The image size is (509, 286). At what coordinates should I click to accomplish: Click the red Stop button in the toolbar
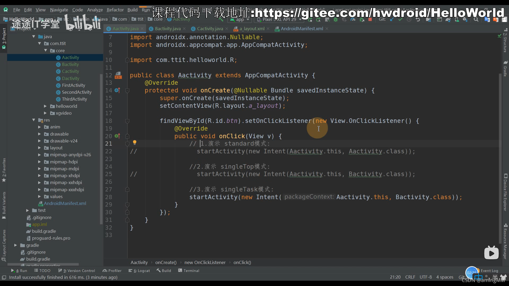[x=370, y=20]
